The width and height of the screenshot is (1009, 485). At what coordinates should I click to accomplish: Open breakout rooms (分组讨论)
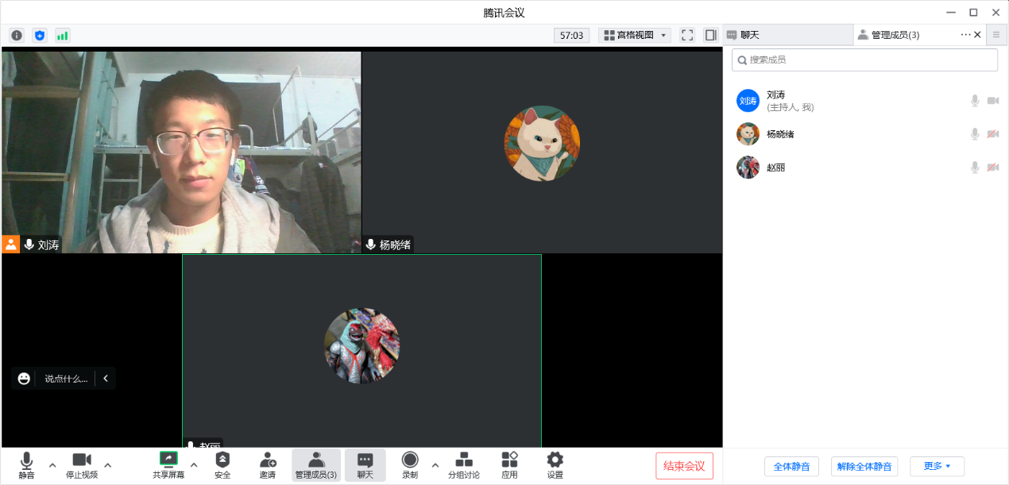pos(464,464)
